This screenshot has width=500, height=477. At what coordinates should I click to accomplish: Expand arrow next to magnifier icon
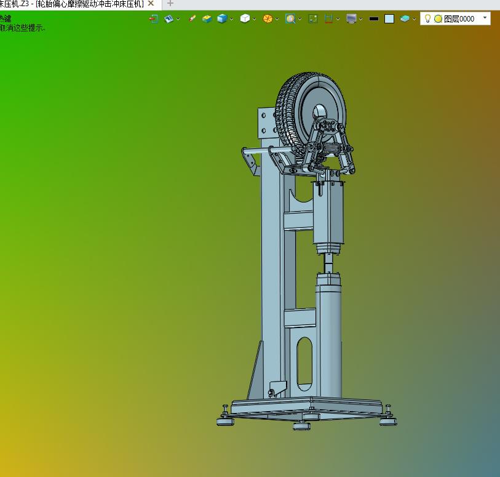click(300, 20)
